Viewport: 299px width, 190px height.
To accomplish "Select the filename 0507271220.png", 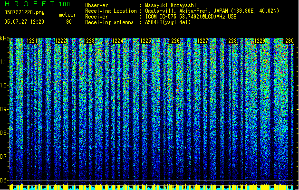I will [x=24, y=12].
